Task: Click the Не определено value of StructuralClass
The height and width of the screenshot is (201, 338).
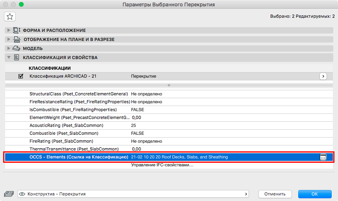Action: pyautogui.click(x=147, y=94)
